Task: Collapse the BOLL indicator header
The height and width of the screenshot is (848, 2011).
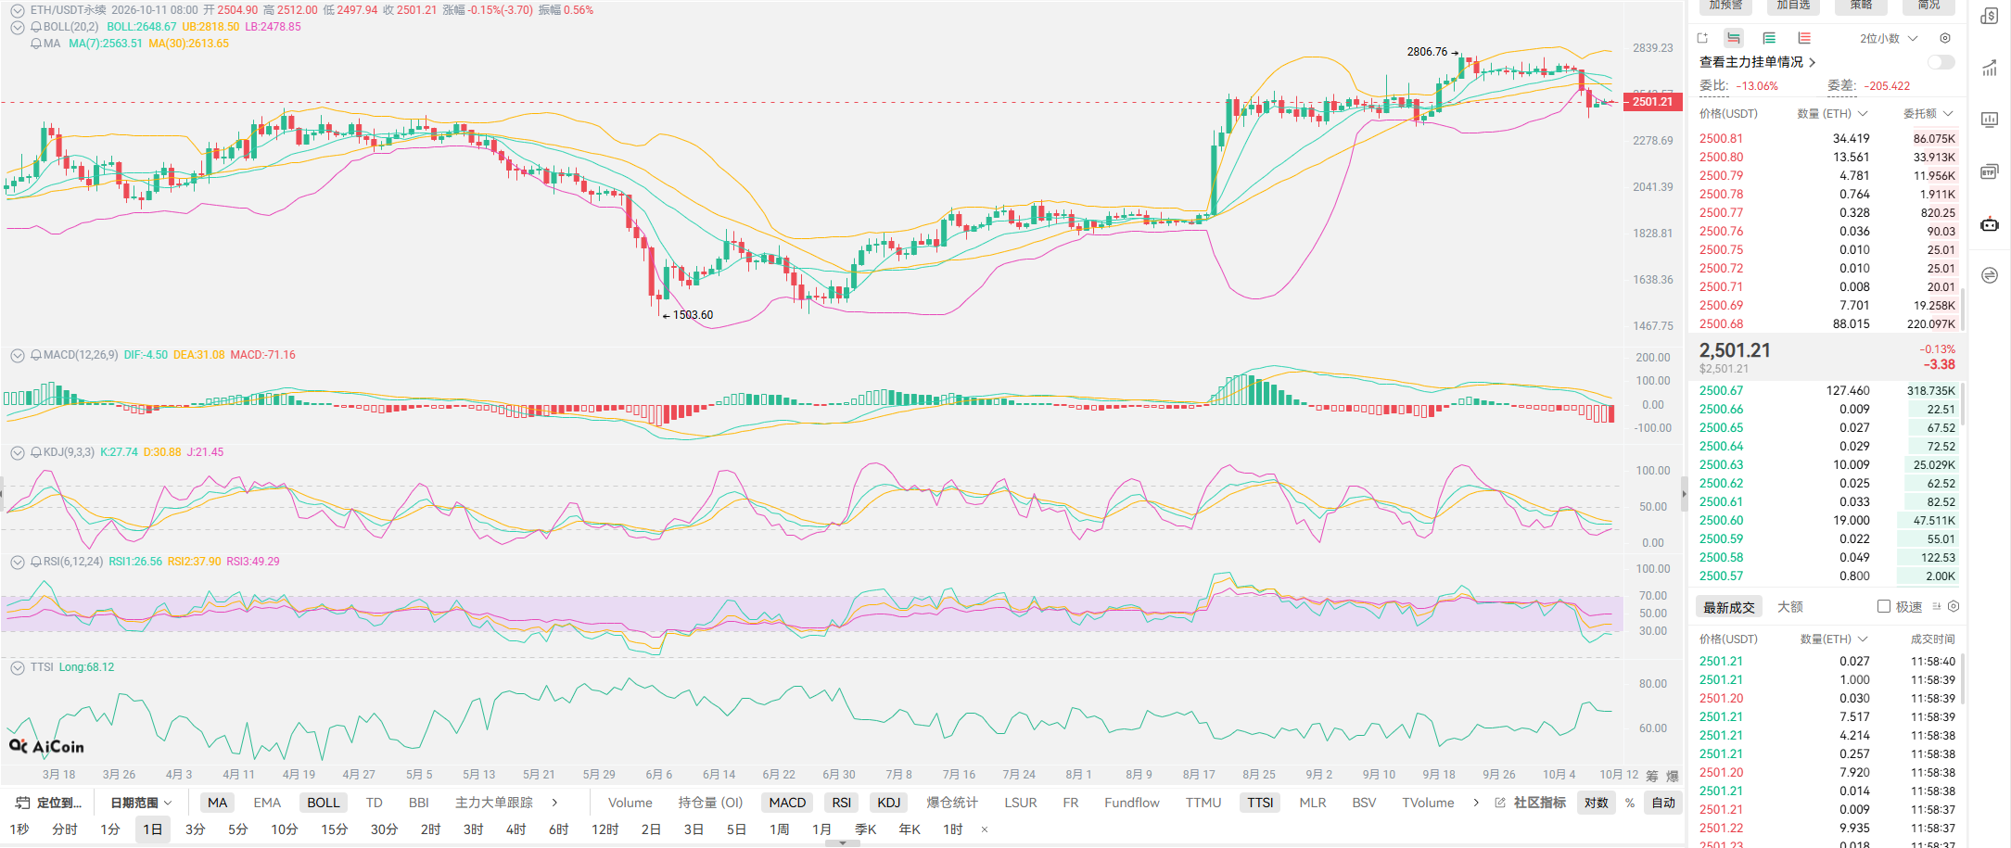Action: pyautogui.click(x=17, y=27)
